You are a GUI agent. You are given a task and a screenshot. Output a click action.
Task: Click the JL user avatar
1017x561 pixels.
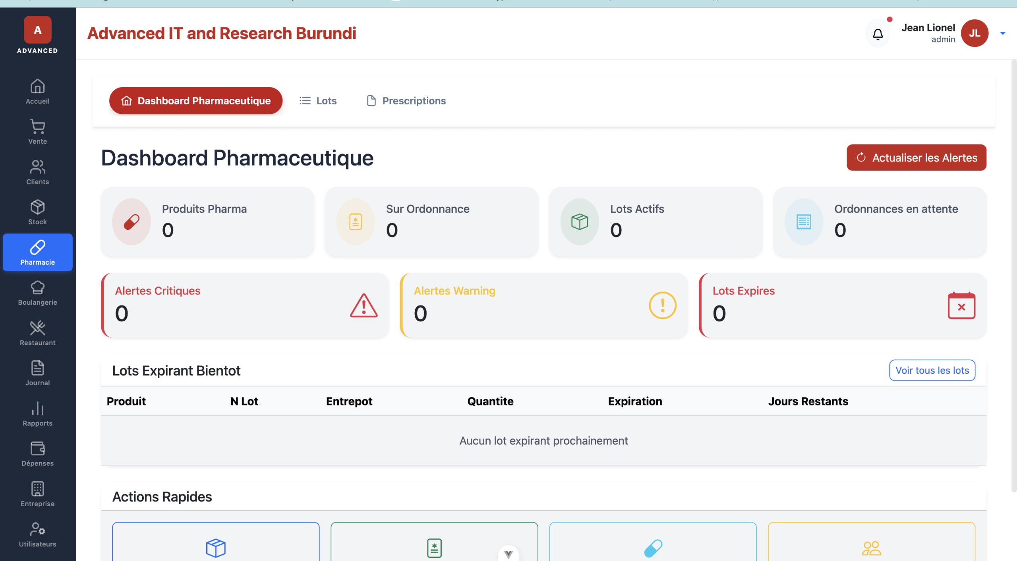click(x=974, y=33)
